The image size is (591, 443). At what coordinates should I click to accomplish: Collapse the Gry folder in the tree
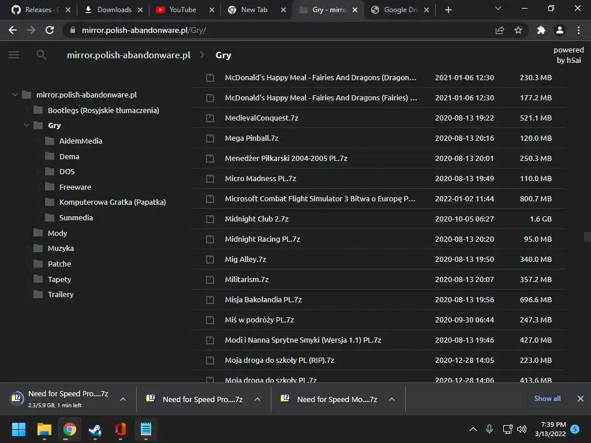[27, 125]
